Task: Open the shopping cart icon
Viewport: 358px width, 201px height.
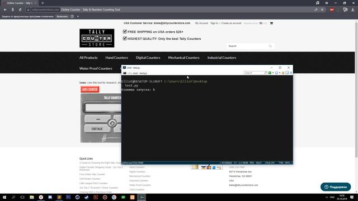Action: coord(271,23)
